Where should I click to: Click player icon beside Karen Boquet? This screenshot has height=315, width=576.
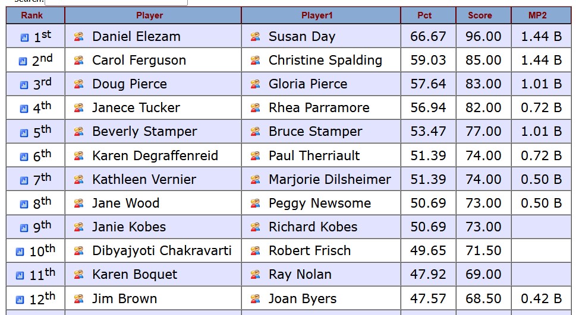[78, 275]
